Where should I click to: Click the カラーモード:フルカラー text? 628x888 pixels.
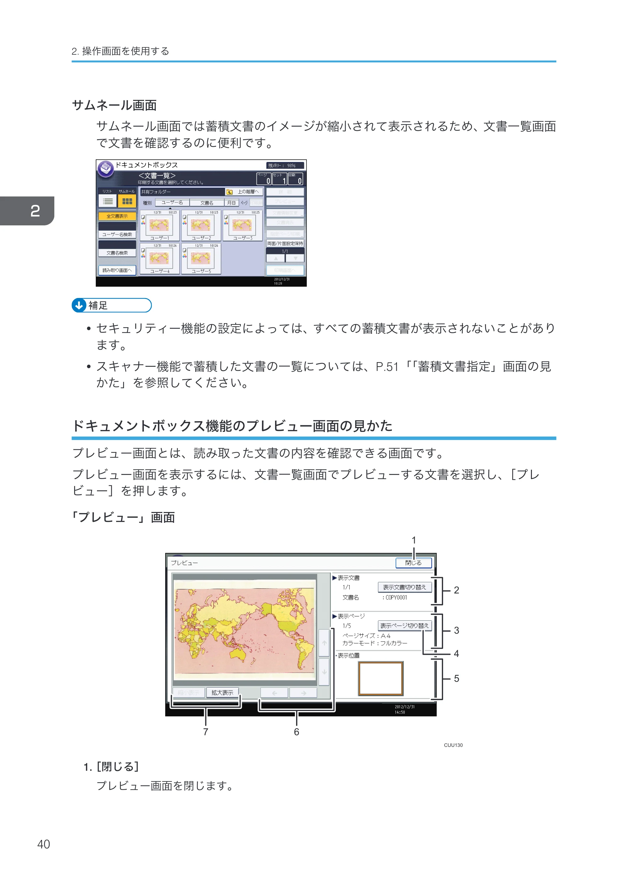[x=375, y=643]
